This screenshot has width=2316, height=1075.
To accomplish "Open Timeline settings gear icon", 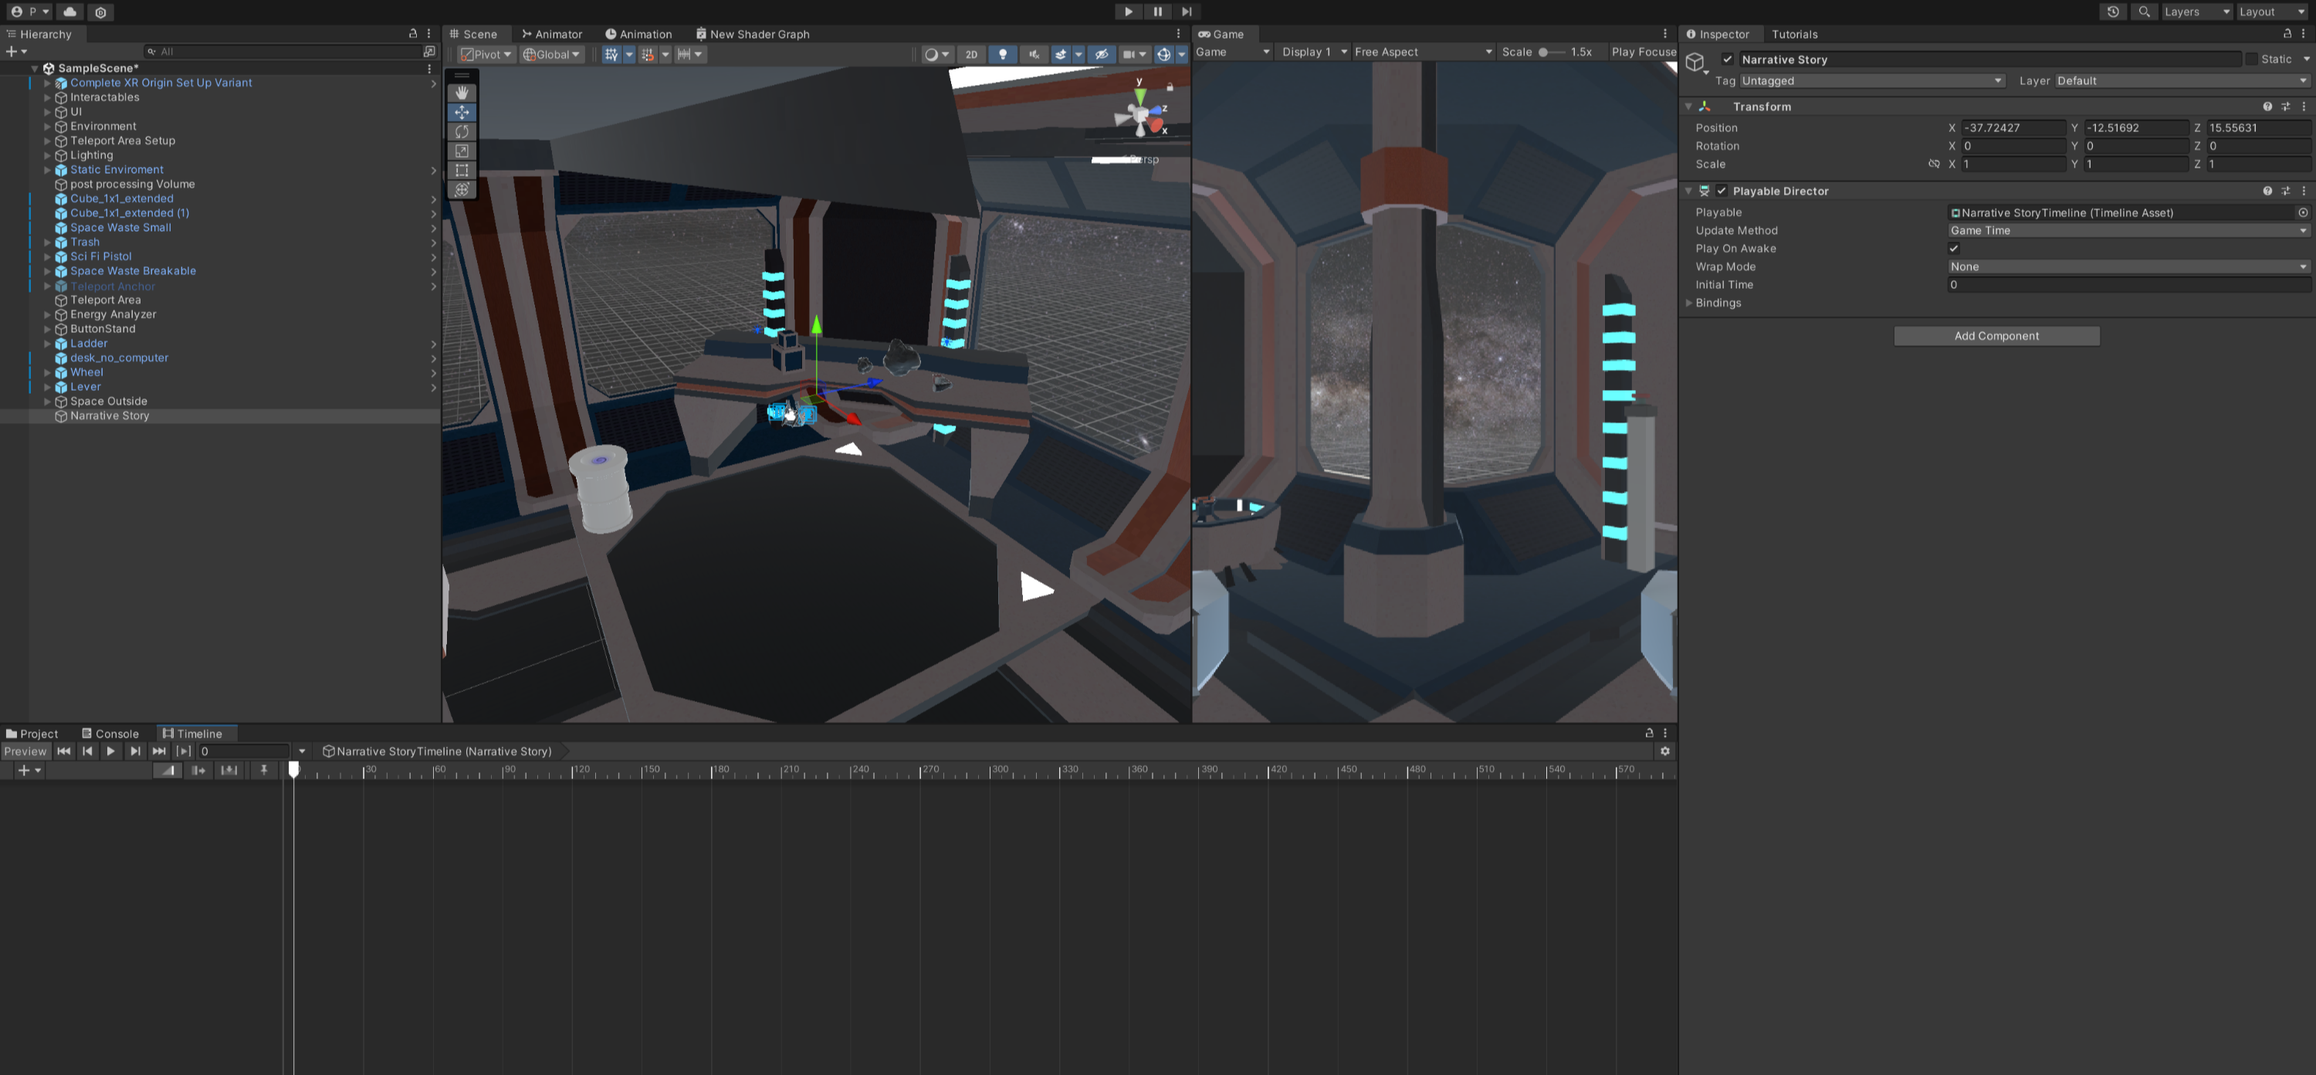I will point(1664,751).
